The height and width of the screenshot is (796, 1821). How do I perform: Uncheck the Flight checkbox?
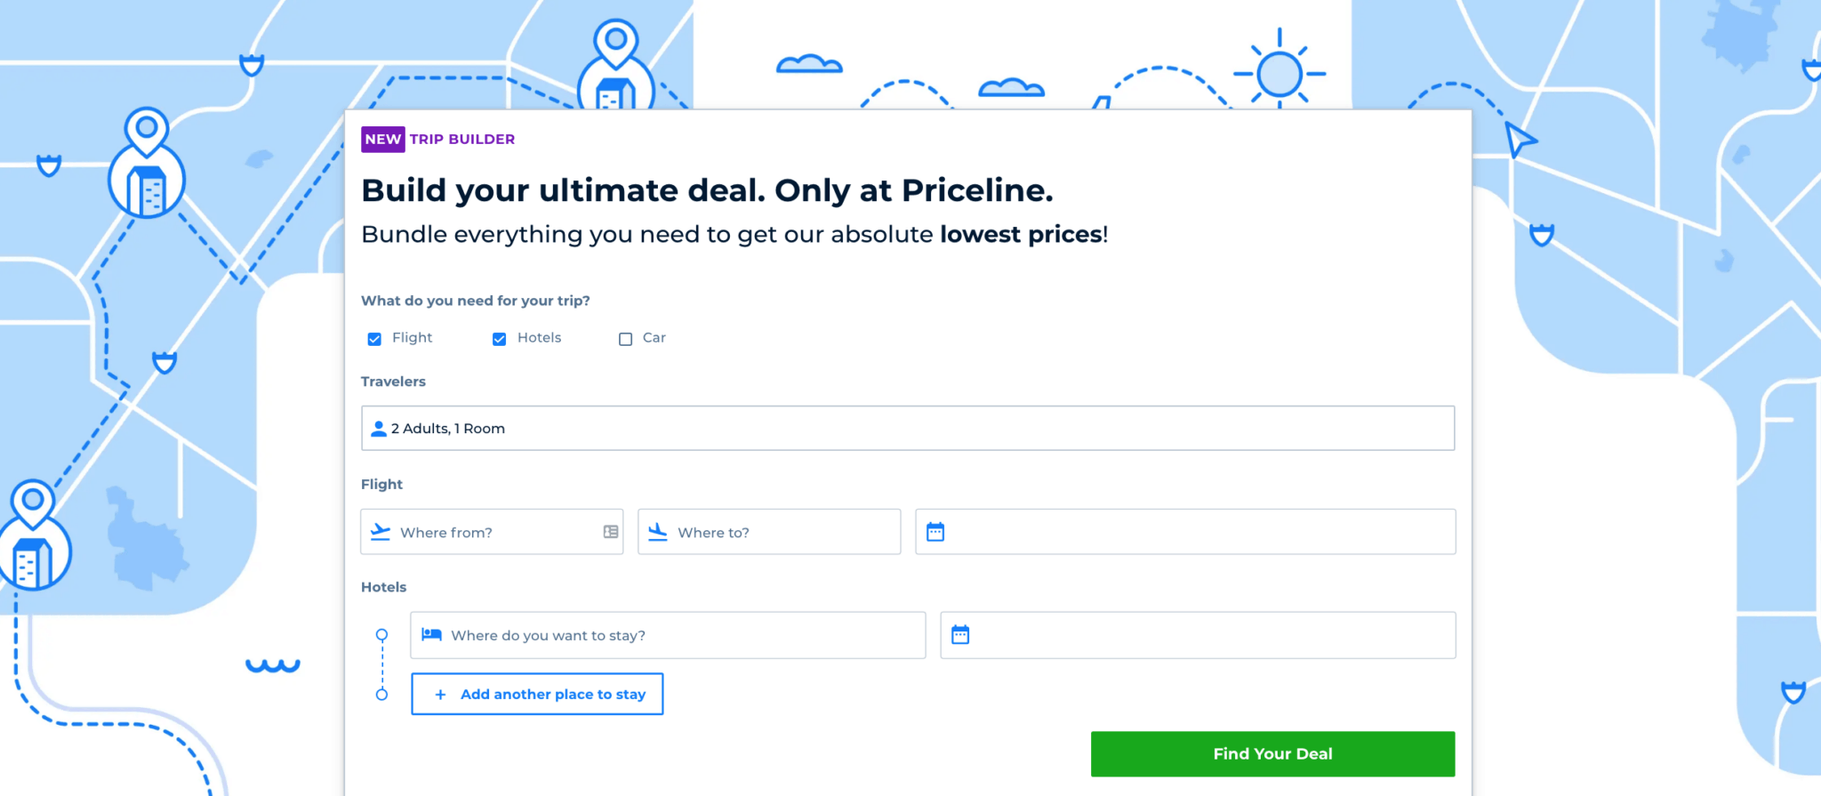tap(374, 338)
